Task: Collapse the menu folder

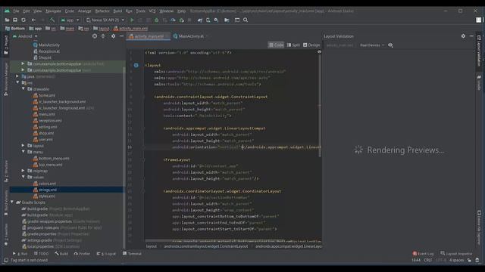Action: click(x=23, y=152)
